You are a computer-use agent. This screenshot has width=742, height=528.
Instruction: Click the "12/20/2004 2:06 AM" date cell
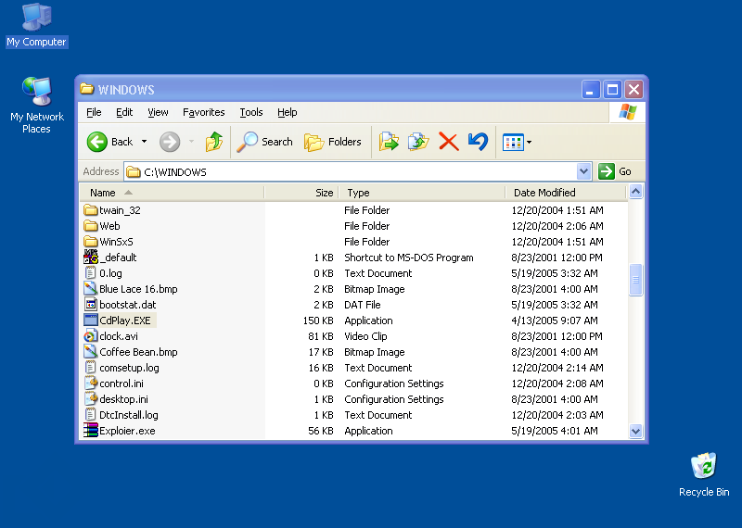pos(557,226)
